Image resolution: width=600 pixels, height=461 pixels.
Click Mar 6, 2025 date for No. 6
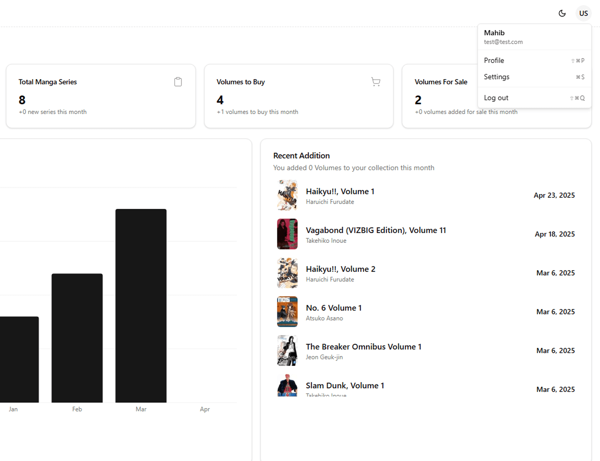click(556, 312)
